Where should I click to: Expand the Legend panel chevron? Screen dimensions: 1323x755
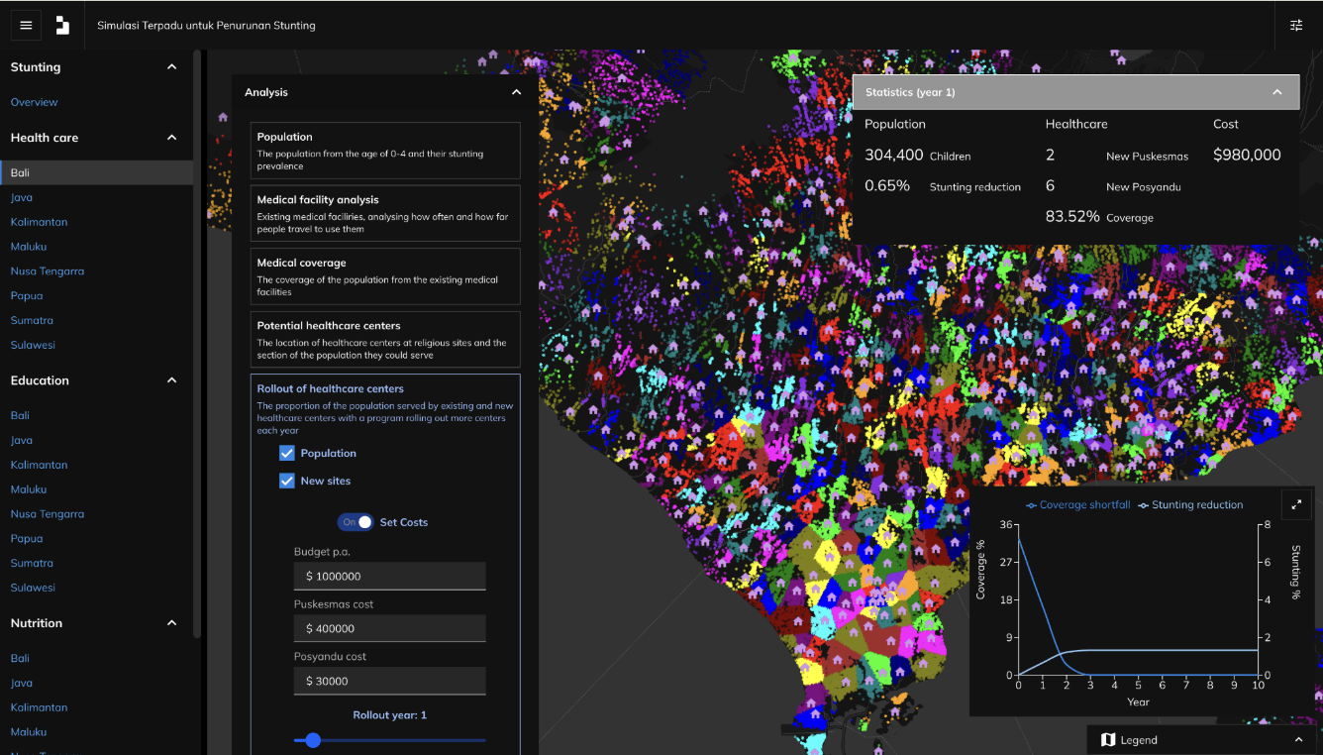1298,740
